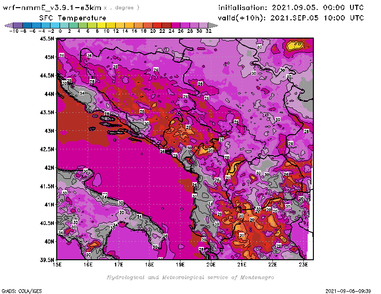
Task: Click the dark blue -8 to -6 legend swatch
Action: [27, 25]
